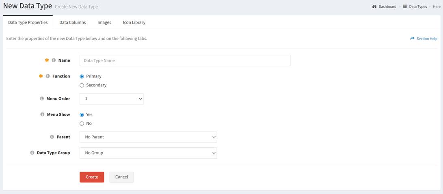Choose No for Menu Show

click(82, 124)
